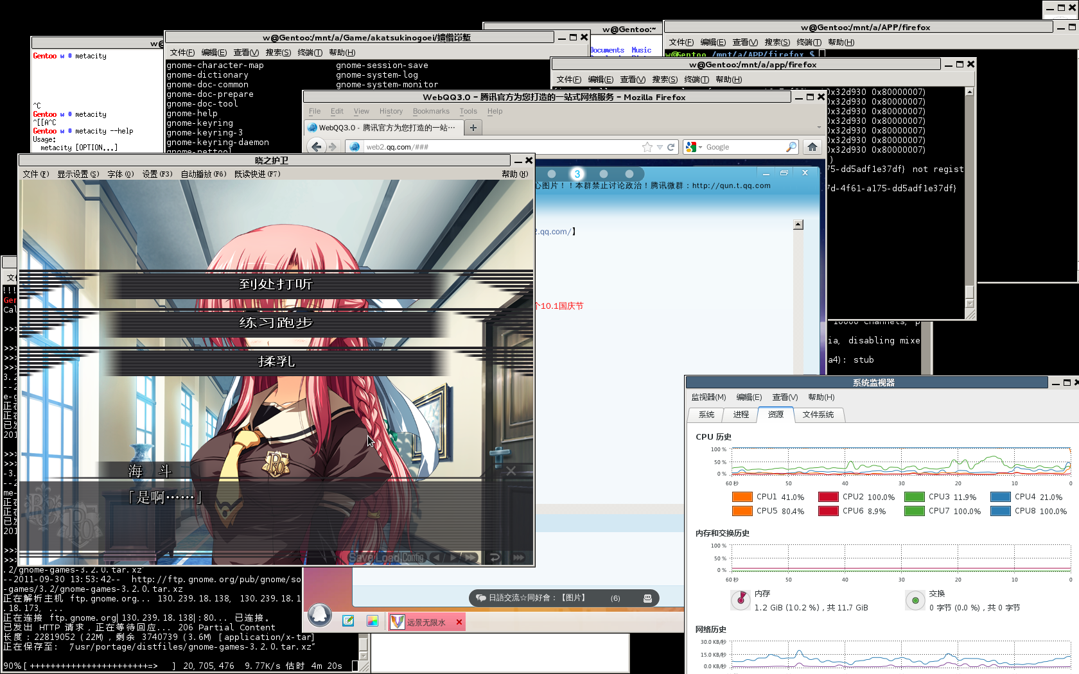Click the game's fast-forward double arrow
Image resolution: width=1079 pixels, height=674 pixels.
pos(471,557)
